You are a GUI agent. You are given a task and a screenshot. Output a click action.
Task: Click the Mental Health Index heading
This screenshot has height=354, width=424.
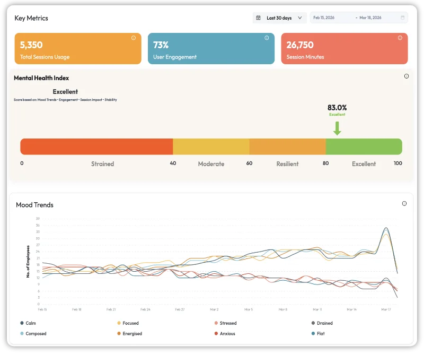tap(41, 78)
